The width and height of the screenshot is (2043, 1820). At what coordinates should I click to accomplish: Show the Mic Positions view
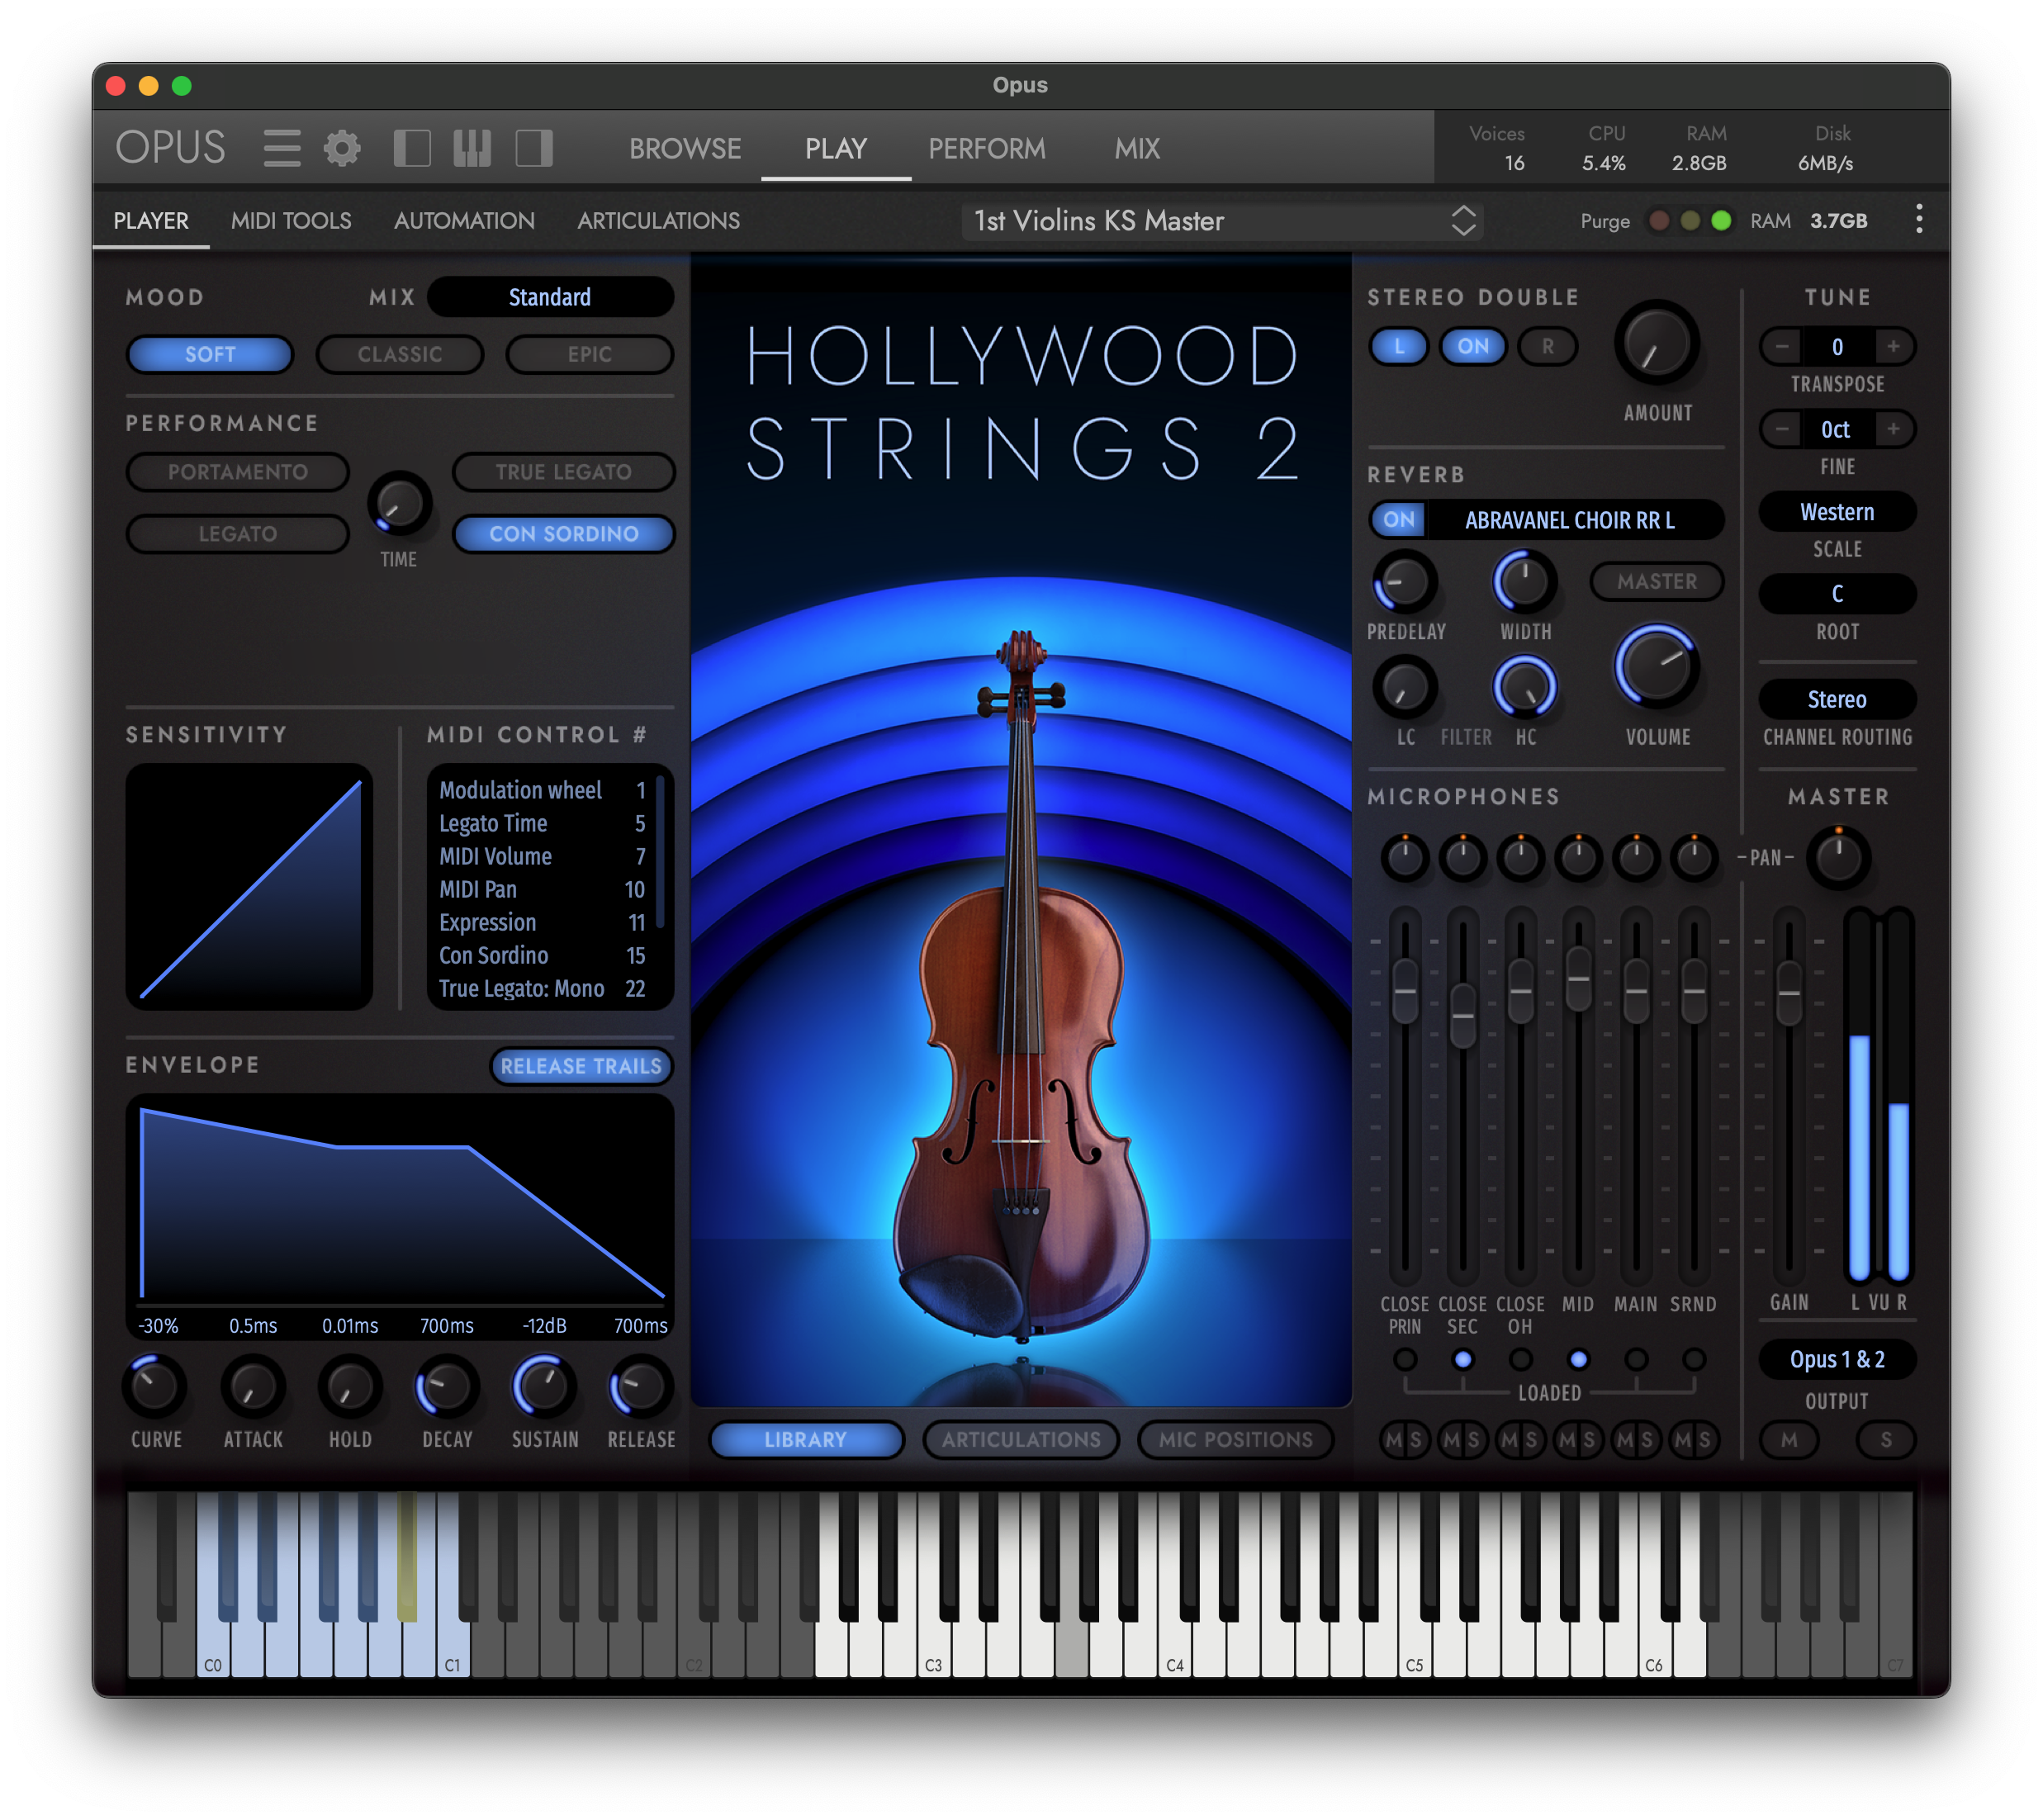pyautogui.click(x=1236, y=1439)
